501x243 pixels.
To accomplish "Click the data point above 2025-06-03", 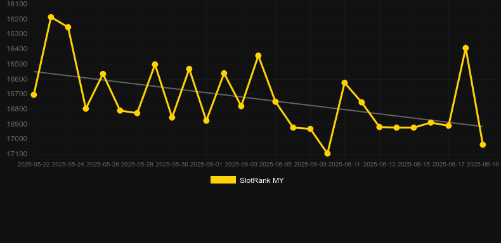I will (x=241, y=106).
